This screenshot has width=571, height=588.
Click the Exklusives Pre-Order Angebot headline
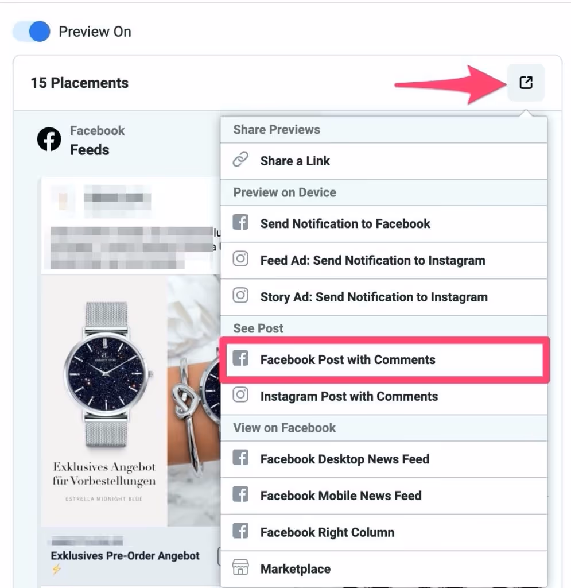pyautogui.click(x=125, y=556)
